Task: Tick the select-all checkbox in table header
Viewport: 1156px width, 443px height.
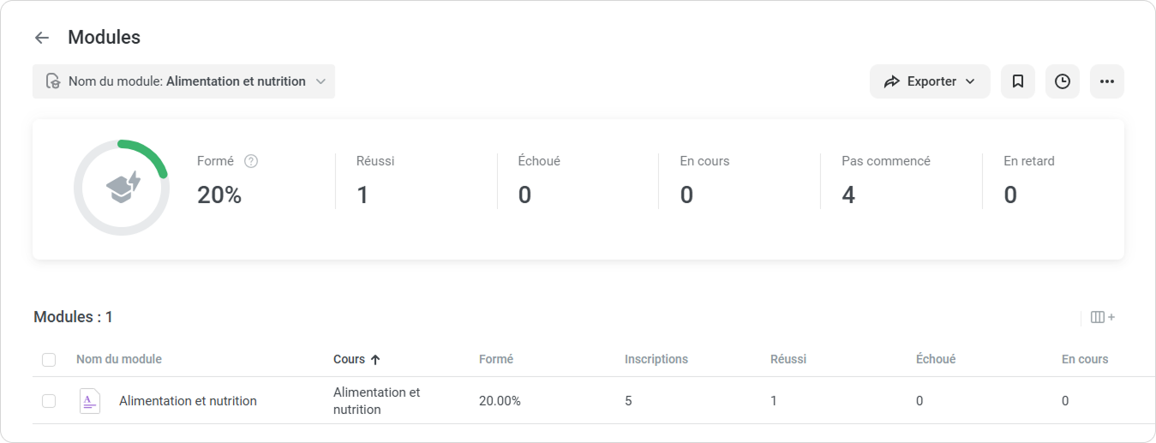Action: pos(49,360)
